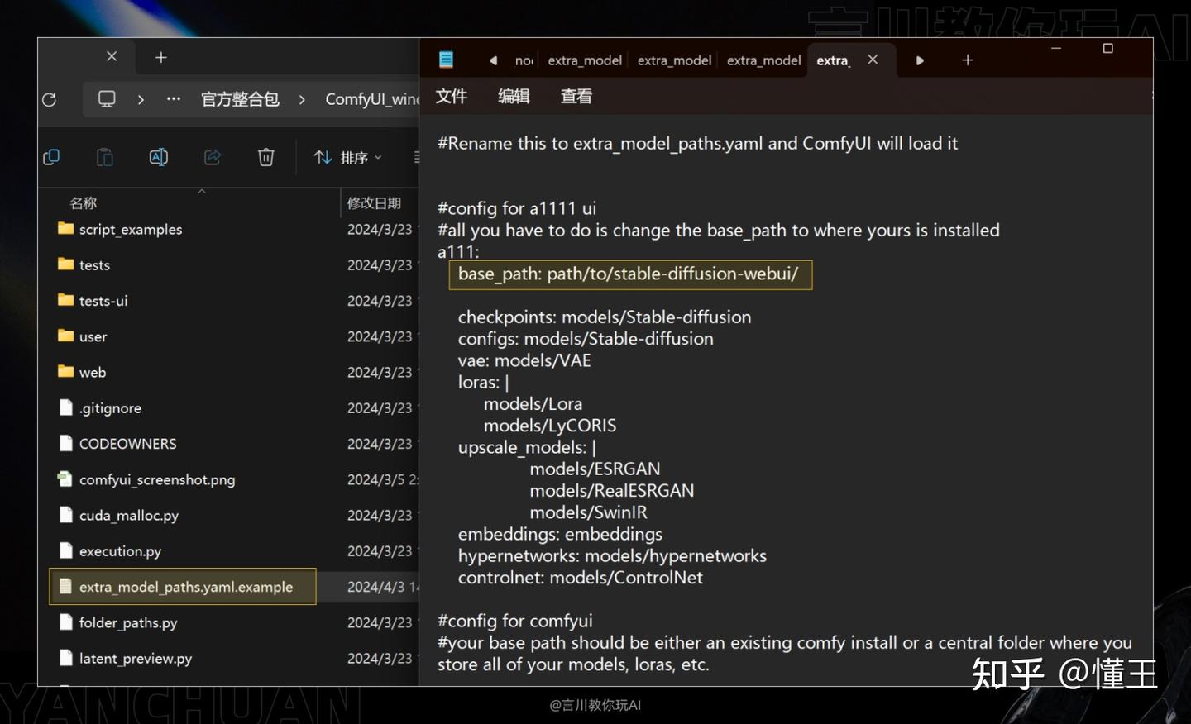Click the This PC monitor icon in breadcrumb

coord(107,99)
